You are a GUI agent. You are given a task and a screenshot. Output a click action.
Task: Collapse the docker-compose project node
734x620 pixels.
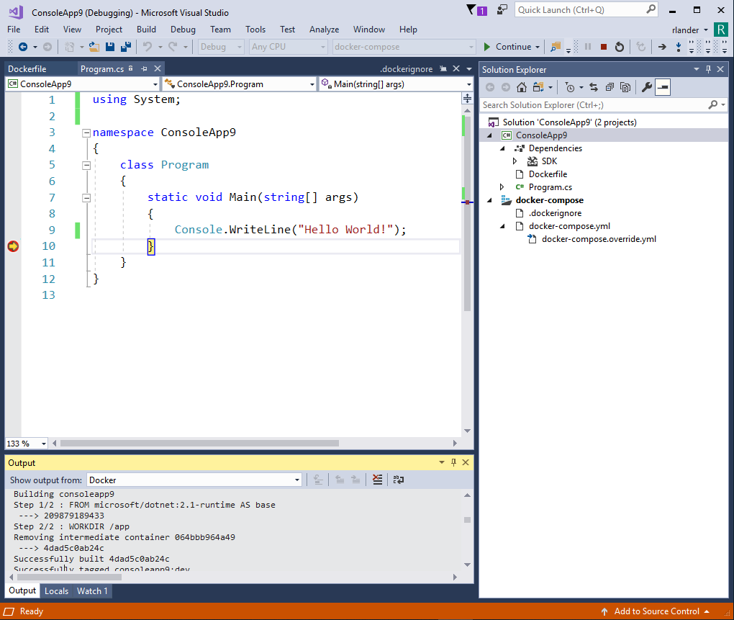489,200
